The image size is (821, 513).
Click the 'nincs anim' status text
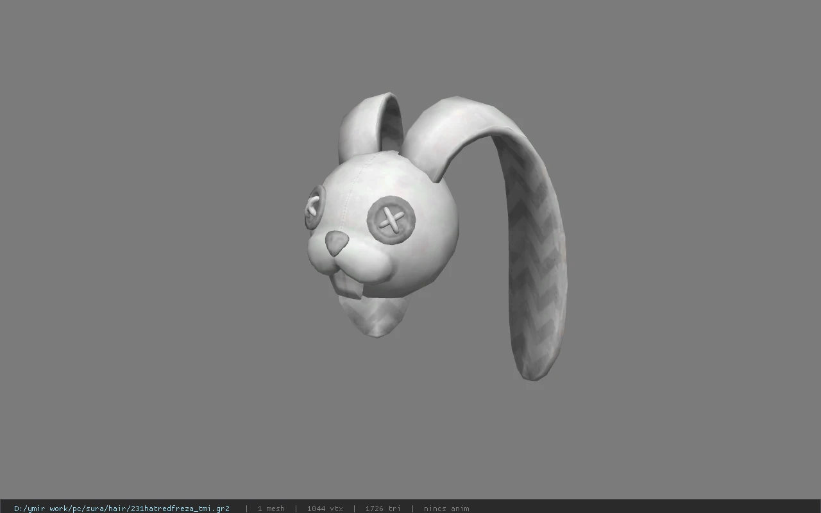pos(446,509)
